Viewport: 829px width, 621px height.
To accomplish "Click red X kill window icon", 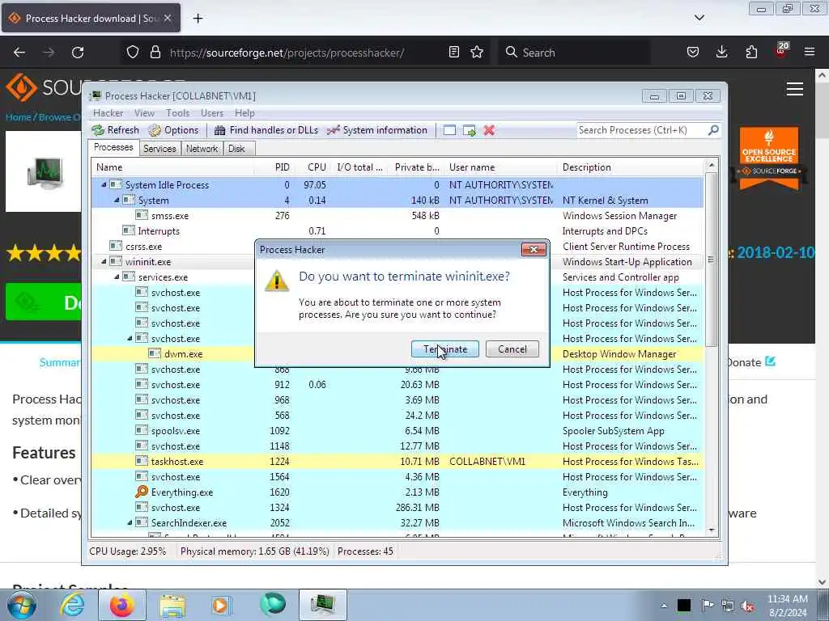I will coord(489,130).
